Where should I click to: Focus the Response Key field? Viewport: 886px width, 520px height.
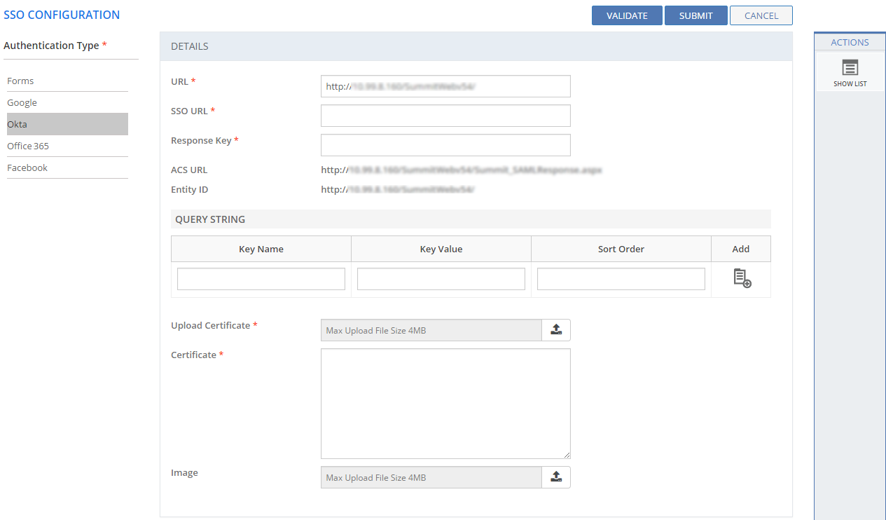coord(445,145)
